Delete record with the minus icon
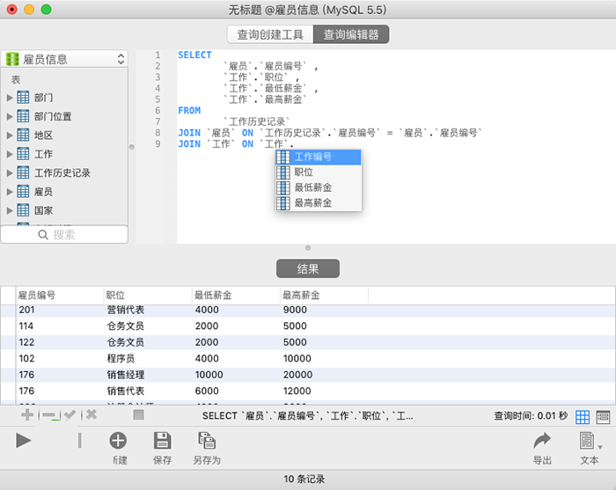This screenshot has height=490, width=616. point(48,414)
